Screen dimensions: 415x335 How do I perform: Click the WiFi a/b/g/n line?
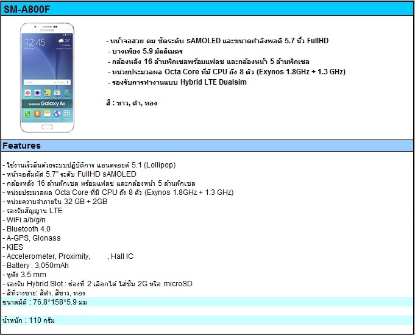pos(24,220)
